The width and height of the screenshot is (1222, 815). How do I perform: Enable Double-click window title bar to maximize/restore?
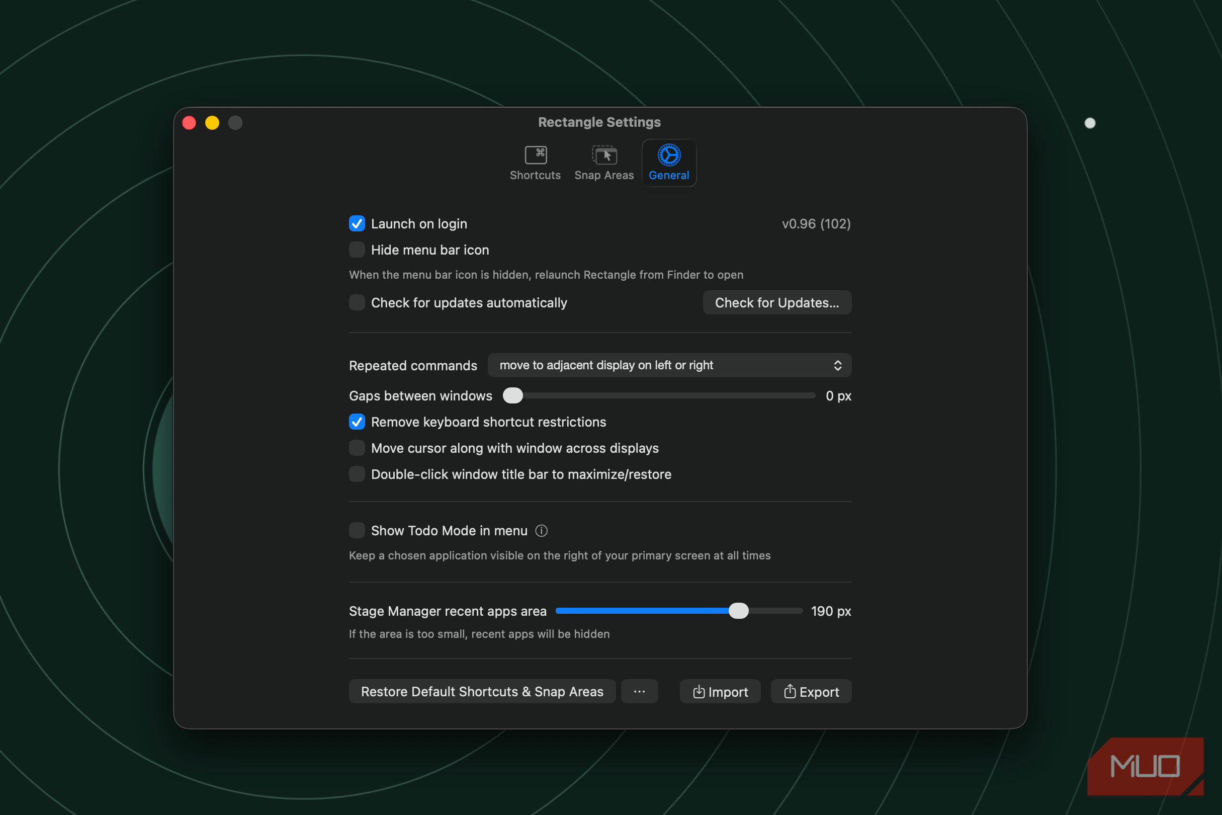coord(357,474)
